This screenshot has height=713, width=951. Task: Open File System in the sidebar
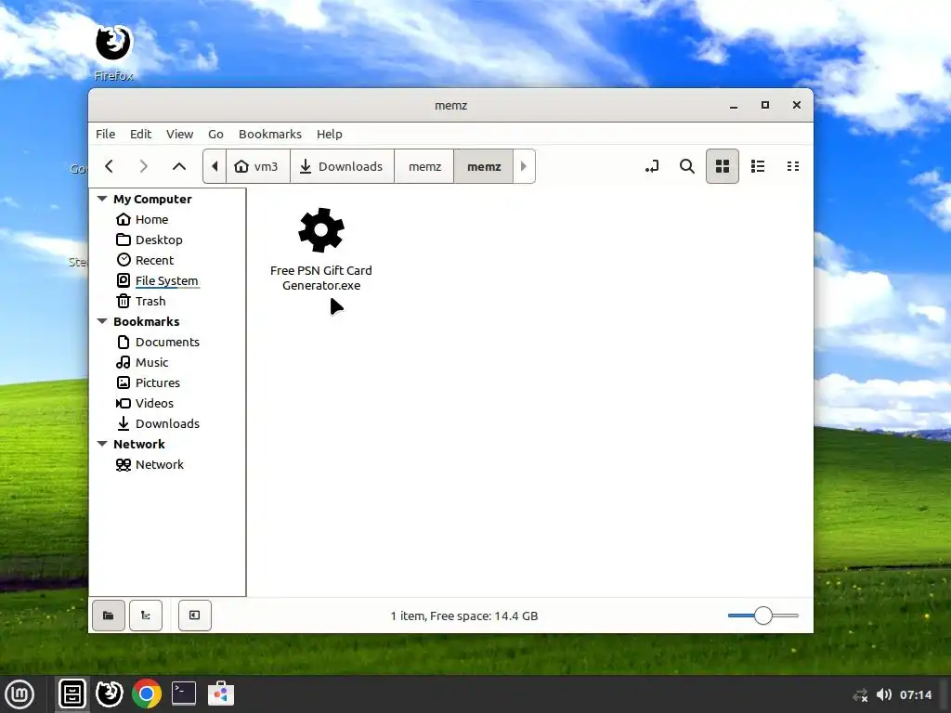166,280
